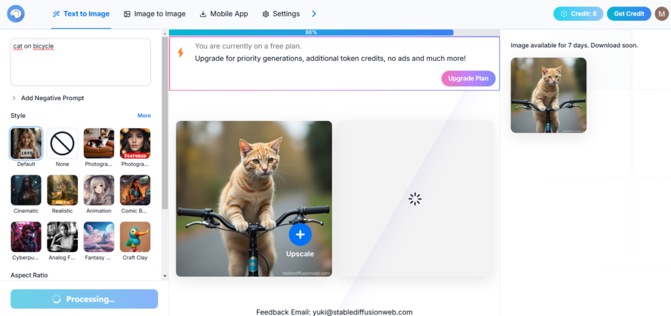Viewport: 671px width, 316px height.
Task: Open the user avatar M menu
Action: tap(661, 14)
